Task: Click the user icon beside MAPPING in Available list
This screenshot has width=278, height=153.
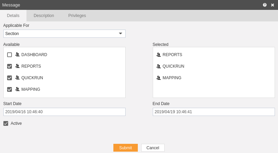Action: pyautogui.click(x=17, y=89)
